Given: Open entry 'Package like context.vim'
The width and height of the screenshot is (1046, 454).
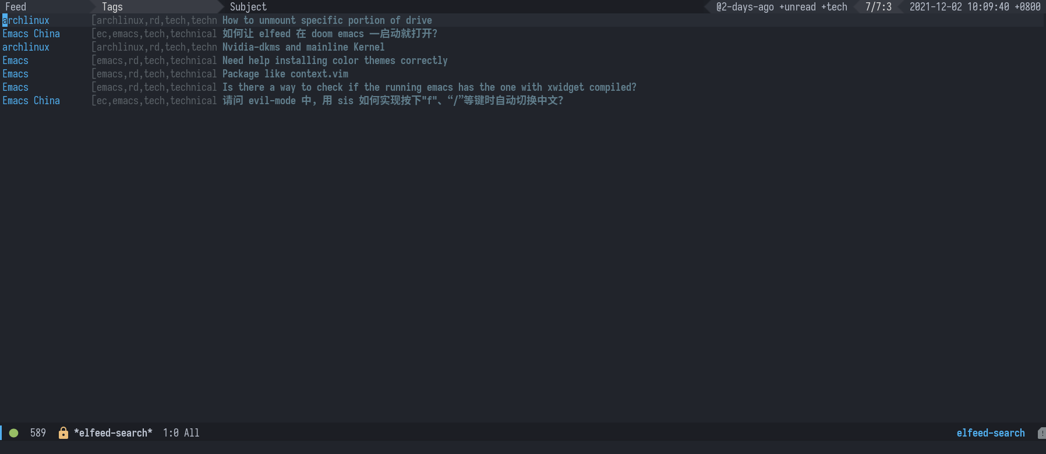Looking at the screenshot, I should click(x=285, y=74).
